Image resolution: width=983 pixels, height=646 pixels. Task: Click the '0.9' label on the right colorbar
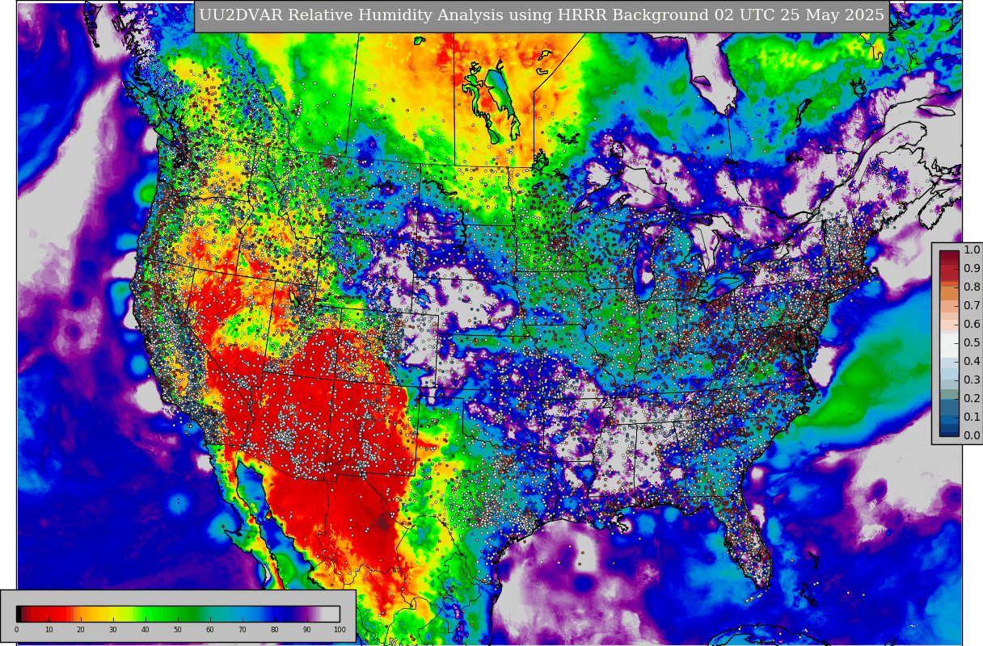point(972,268)
